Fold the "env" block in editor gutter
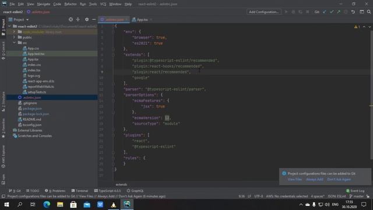 pos(113,32)
